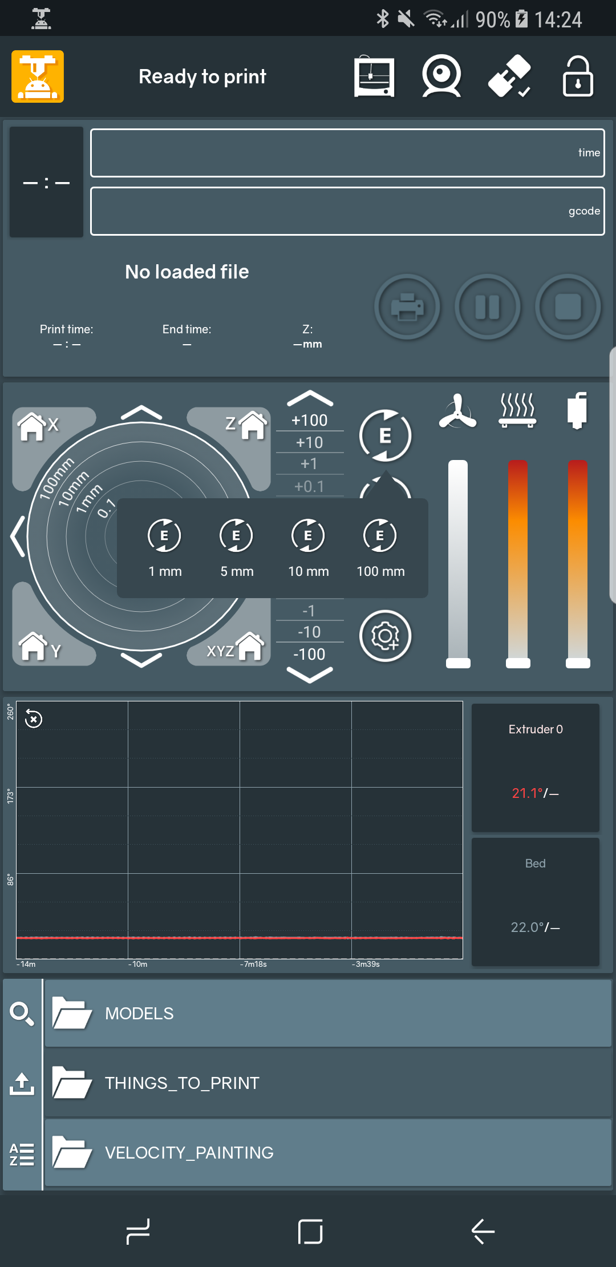Open the webcam view
Viewport: 616px width, 1267px height.
click(x=441, y=76)
